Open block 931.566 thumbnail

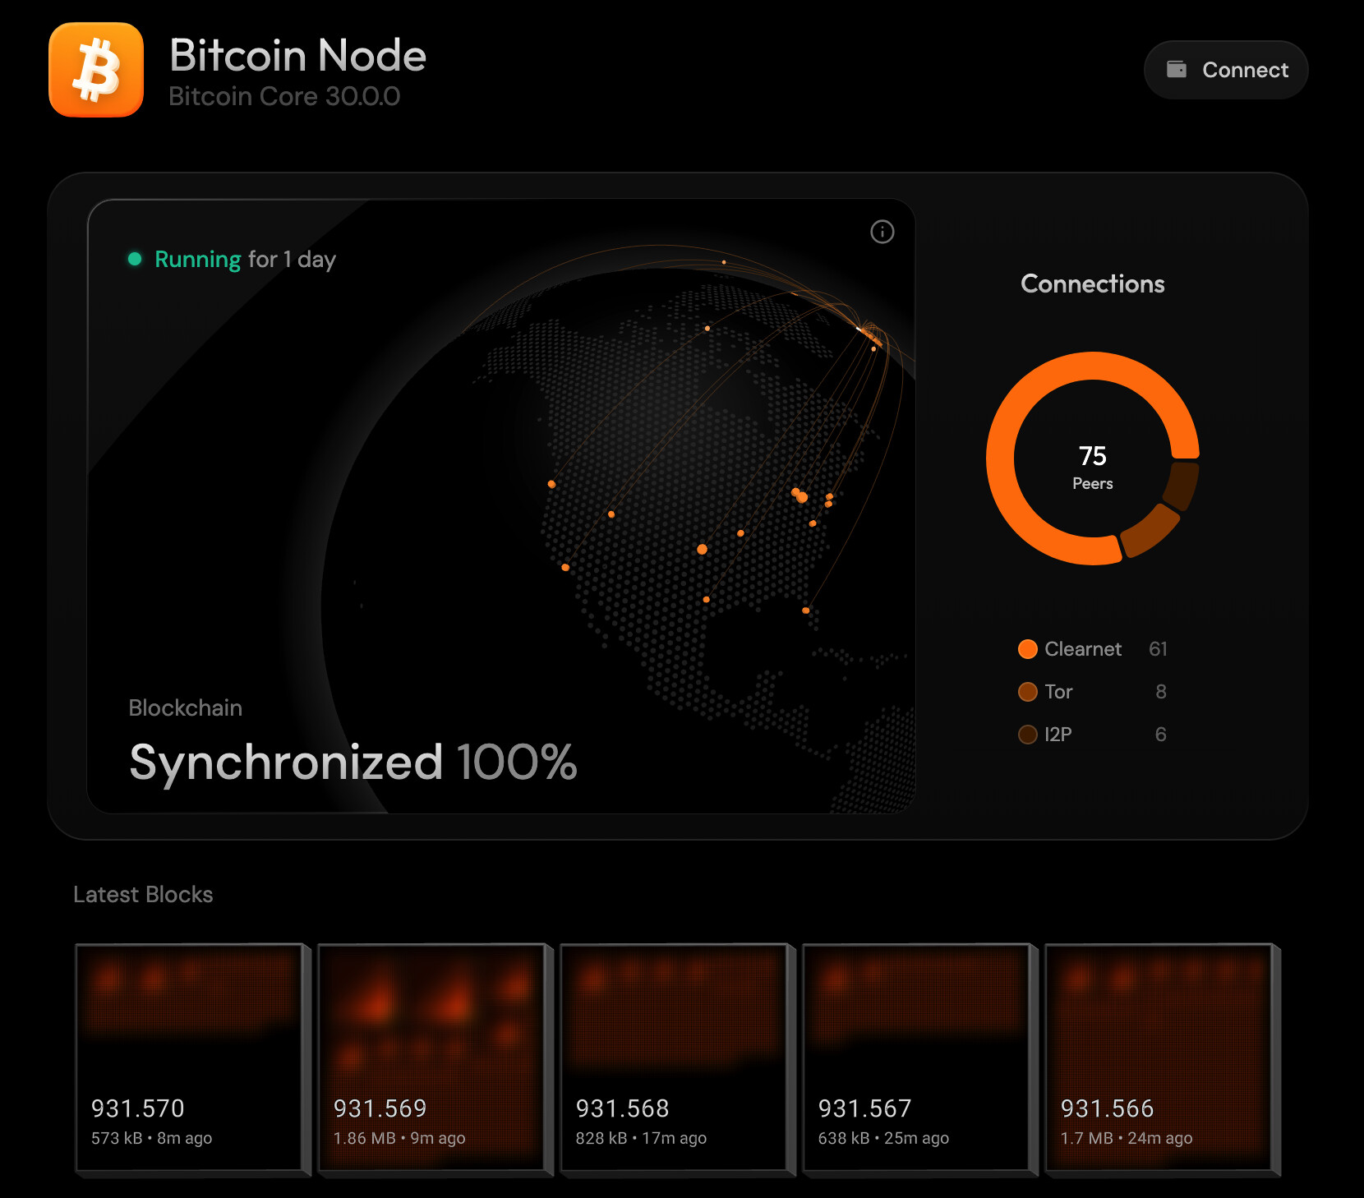(1159, 1057)
